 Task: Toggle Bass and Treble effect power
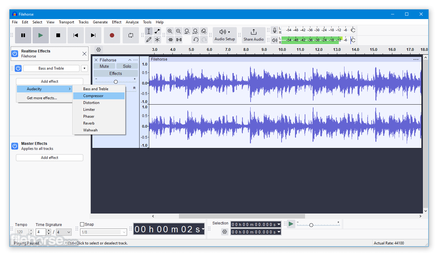pyautogui.click(x=18, y=68)
